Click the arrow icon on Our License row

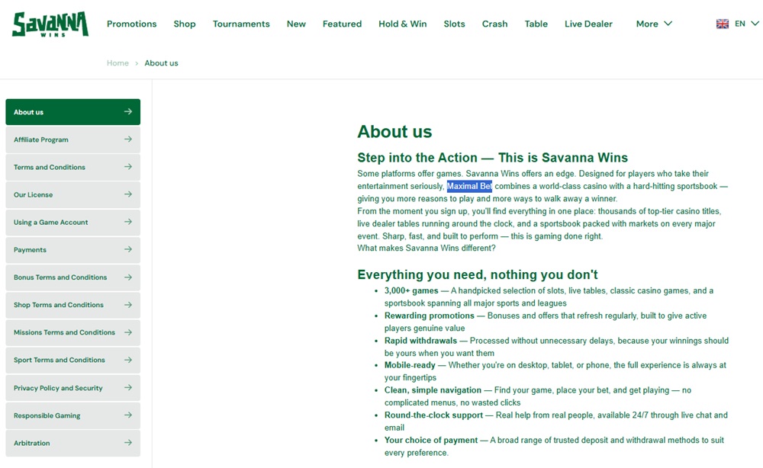point(128,194)
